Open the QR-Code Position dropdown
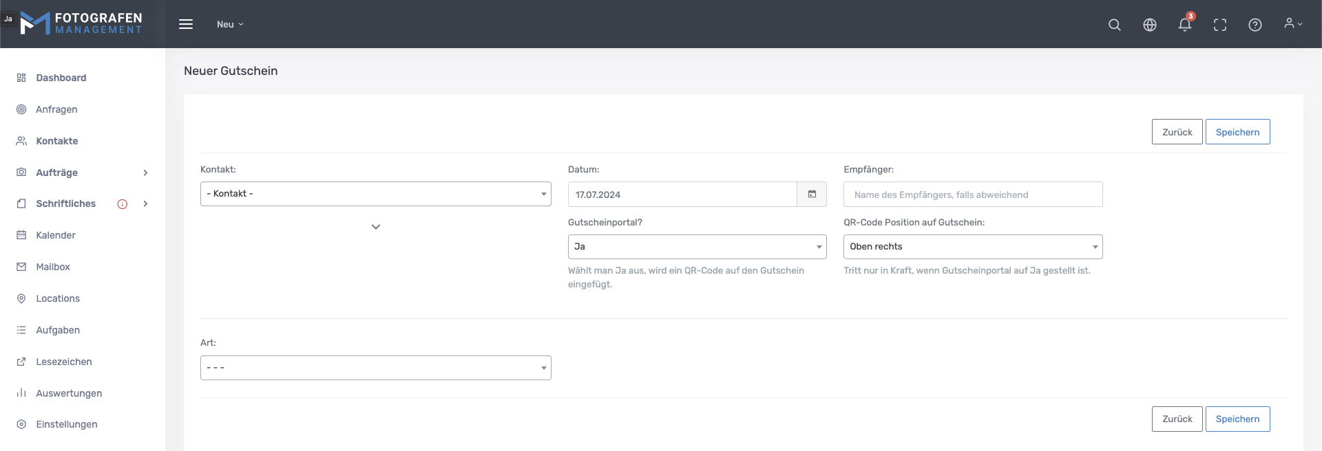 (972, 247)
